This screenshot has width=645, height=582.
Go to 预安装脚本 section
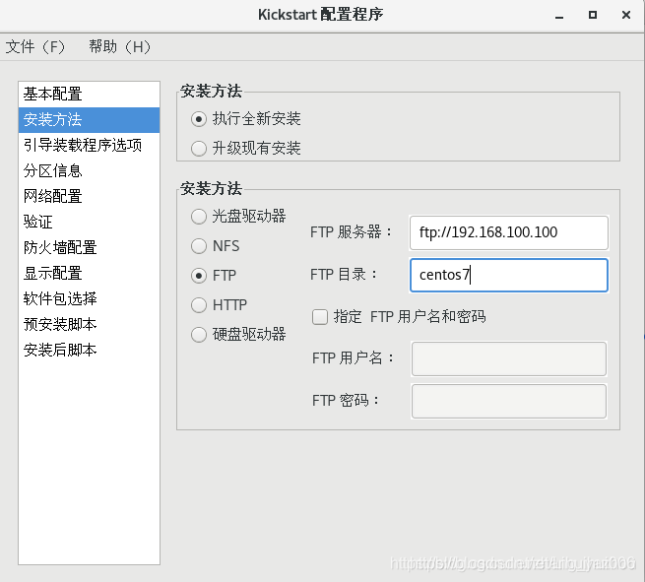tap(89, 324)
